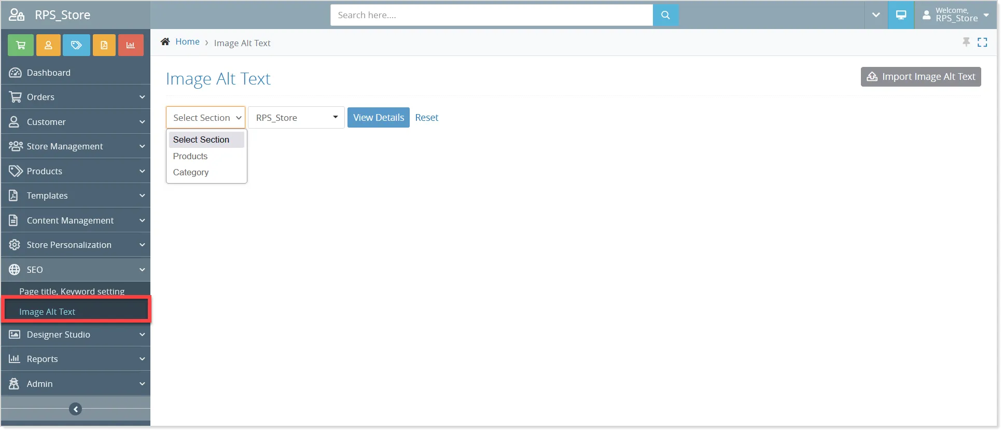Click the RPS_Store logo icon
The height and width of the screenshot is (432, 1003).
[17, 15]
